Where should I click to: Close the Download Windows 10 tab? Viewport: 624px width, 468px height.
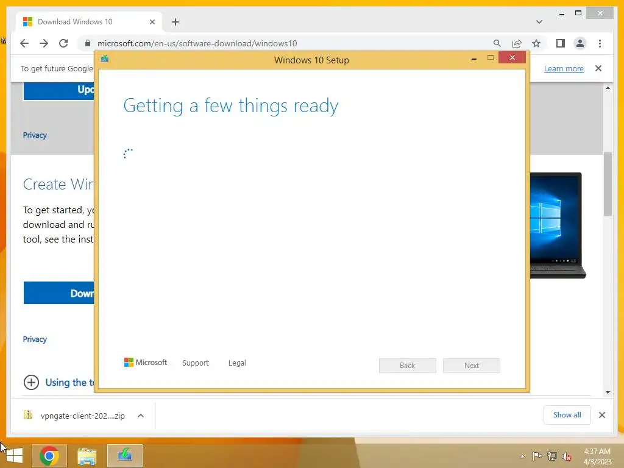point(152,22)
